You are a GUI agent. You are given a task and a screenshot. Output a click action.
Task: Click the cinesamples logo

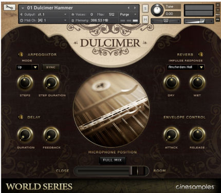pyautogui.click(x=195, y=187)
